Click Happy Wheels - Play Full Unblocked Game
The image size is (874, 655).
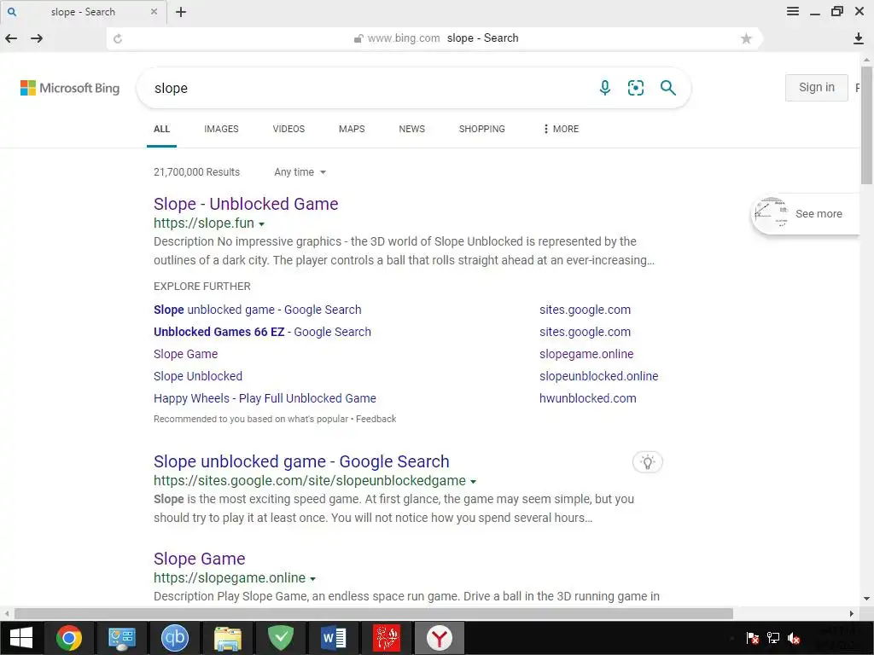pyautogui.click(x=265, y=398)
